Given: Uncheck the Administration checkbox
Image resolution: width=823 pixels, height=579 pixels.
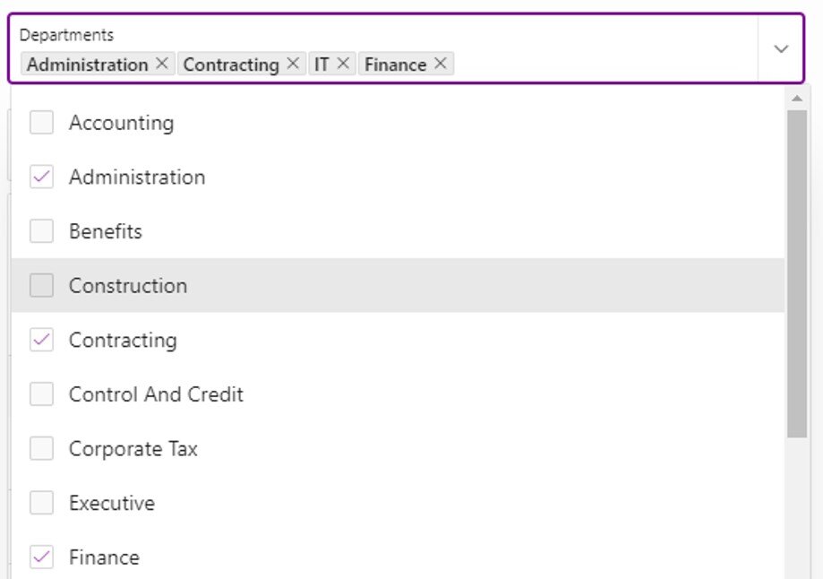Looking at the screenshot, I should point(41,177).
